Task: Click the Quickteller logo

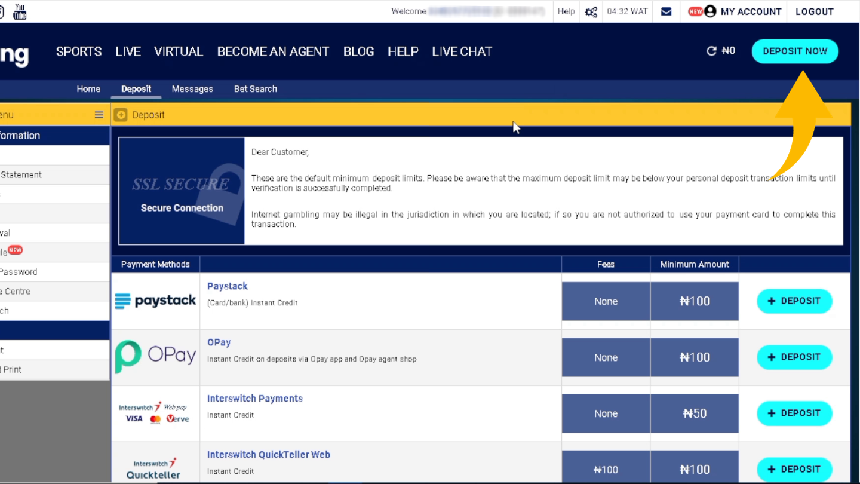Action: coord(154,468)
